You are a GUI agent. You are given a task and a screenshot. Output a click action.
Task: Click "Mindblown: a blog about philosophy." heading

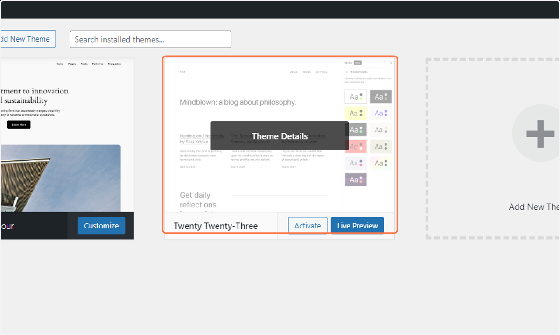click(x=238, y=102)
